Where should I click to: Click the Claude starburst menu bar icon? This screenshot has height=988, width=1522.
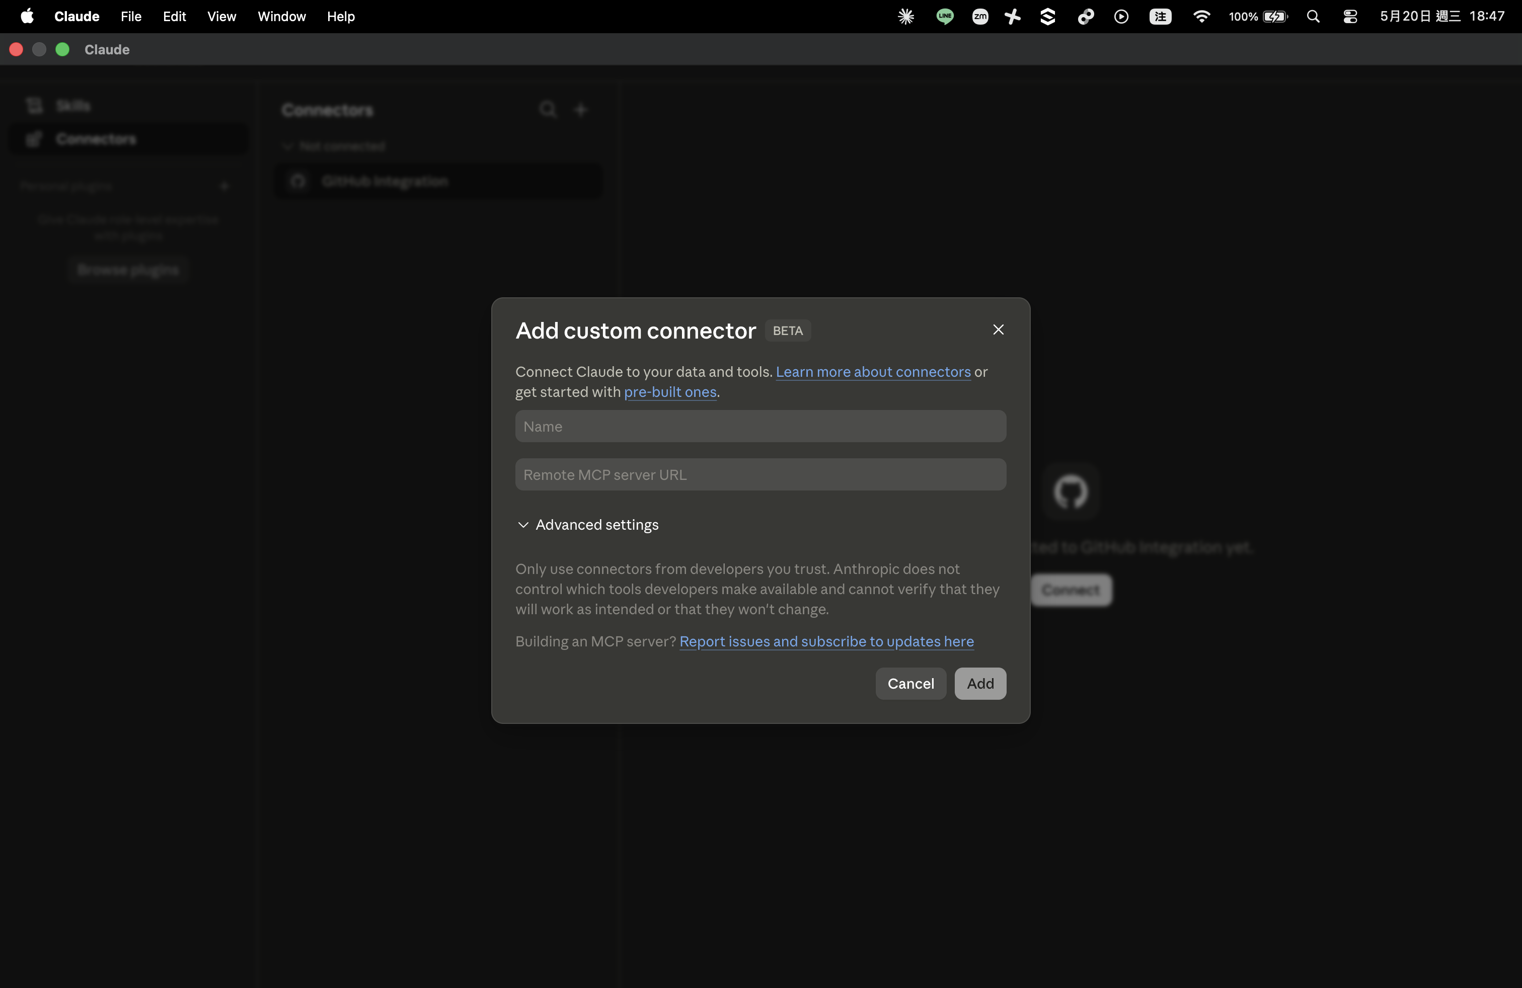[905, 17]
